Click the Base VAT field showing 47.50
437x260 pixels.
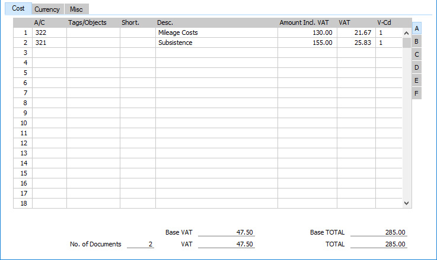click(x=227, y=232)
